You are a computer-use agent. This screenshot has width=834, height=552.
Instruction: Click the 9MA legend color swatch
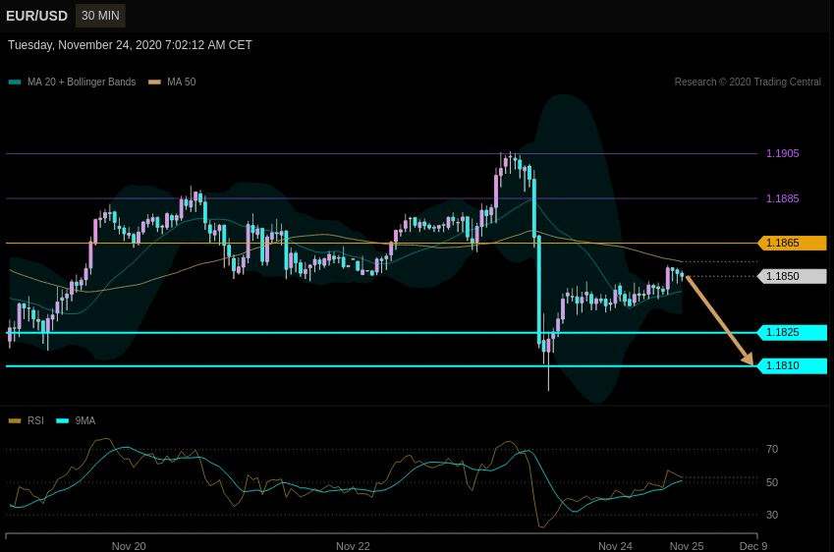62,420
